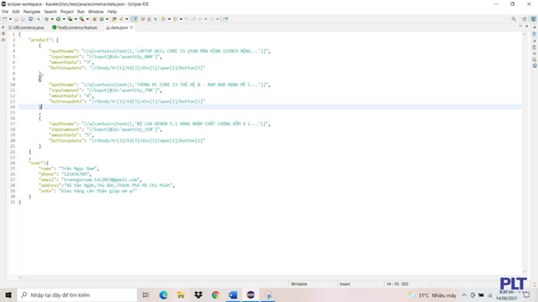Screen dimensions: 538x302
Task: Open the File menu
Action: (x=5, y=12)
